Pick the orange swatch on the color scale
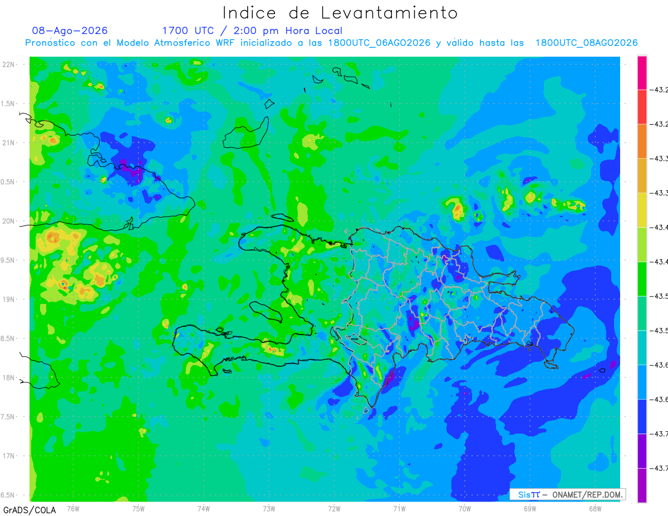Screen dimensions: 668x516 pyautogui.click(x=642, y=141)
